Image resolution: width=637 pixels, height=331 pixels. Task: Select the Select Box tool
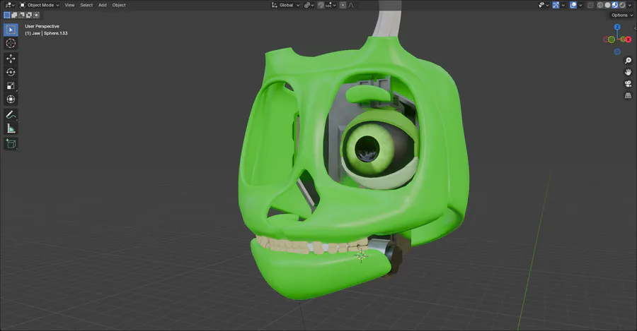click(11, 30)
